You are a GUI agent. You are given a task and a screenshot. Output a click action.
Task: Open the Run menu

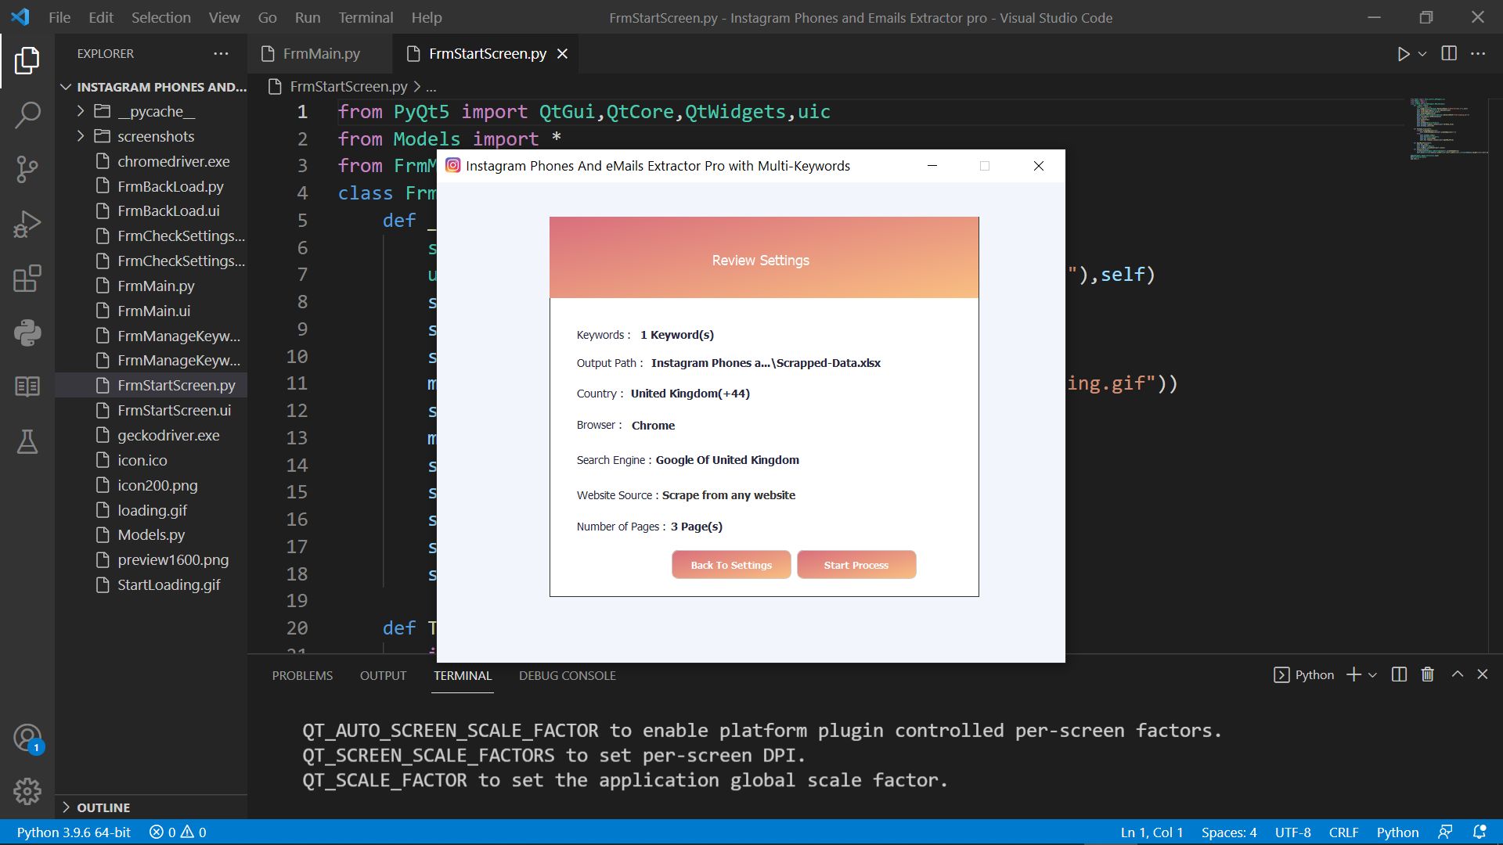[x=308, y=17]
